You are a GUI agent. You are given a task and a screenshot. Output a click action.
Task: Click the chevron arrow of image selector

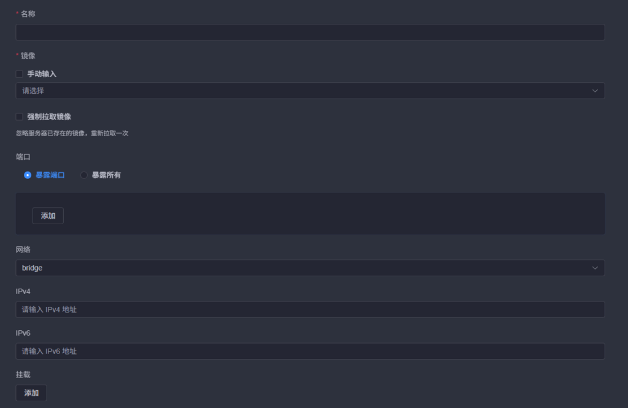point(594,91)
